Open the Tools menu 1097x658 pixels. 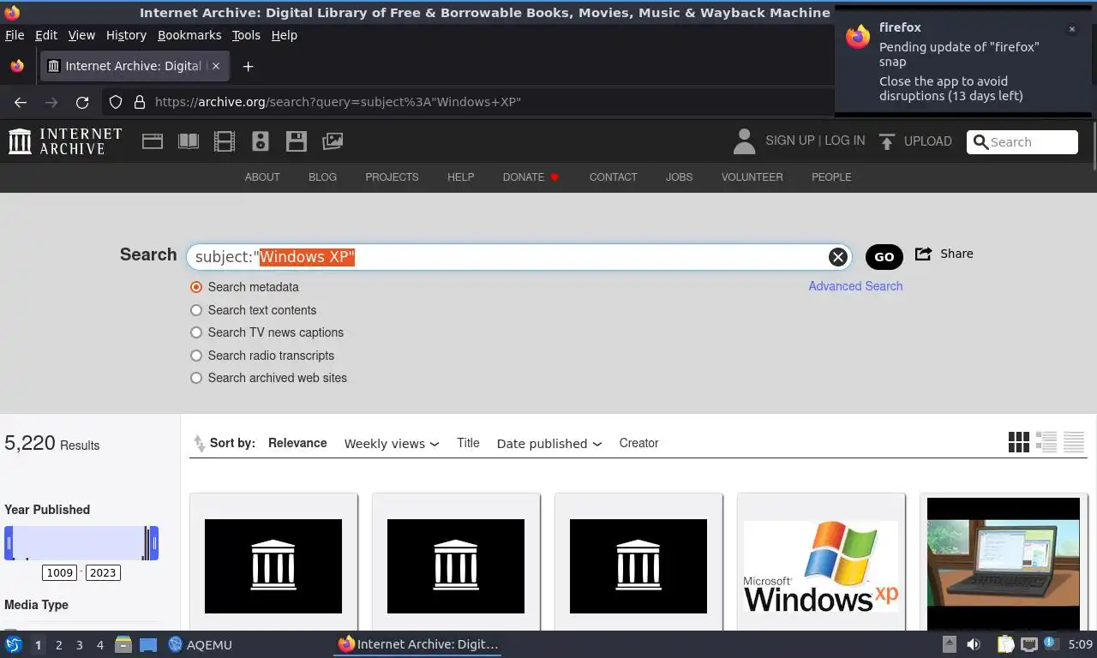(x=246, y=35)
